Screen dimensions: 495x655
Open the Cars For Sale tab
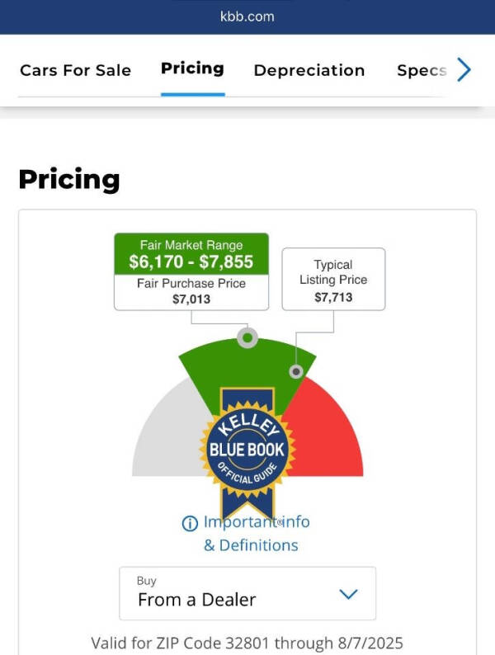pyautogui.click(x=75, y=70)
